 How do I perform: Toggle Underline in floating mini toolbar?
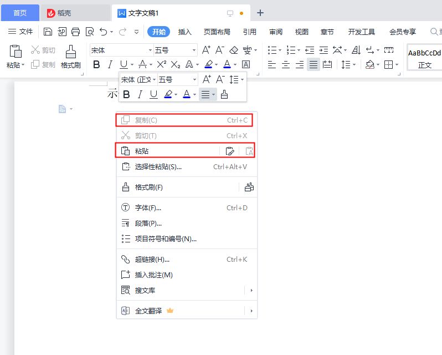[153, 94]
